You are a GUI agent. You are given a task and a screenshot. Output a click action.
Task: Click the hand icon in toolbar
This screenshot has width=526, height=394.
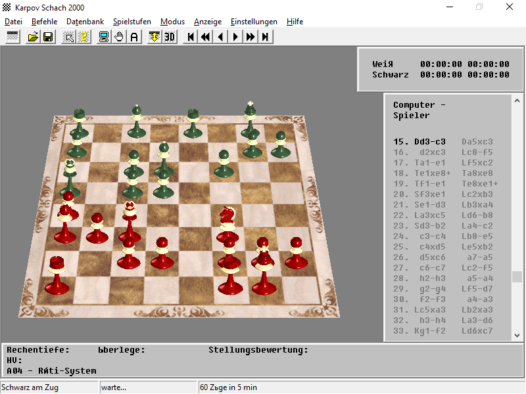point(119,37)
